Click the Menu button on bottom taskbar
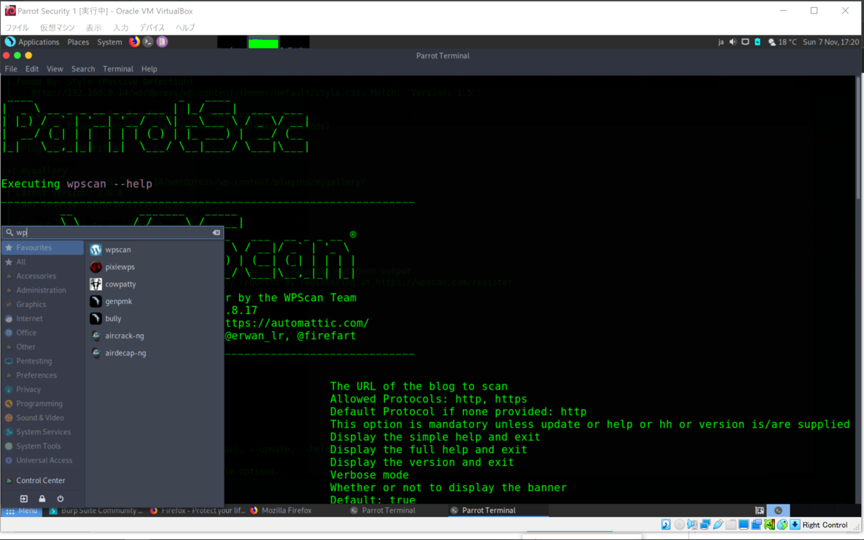 22,510
